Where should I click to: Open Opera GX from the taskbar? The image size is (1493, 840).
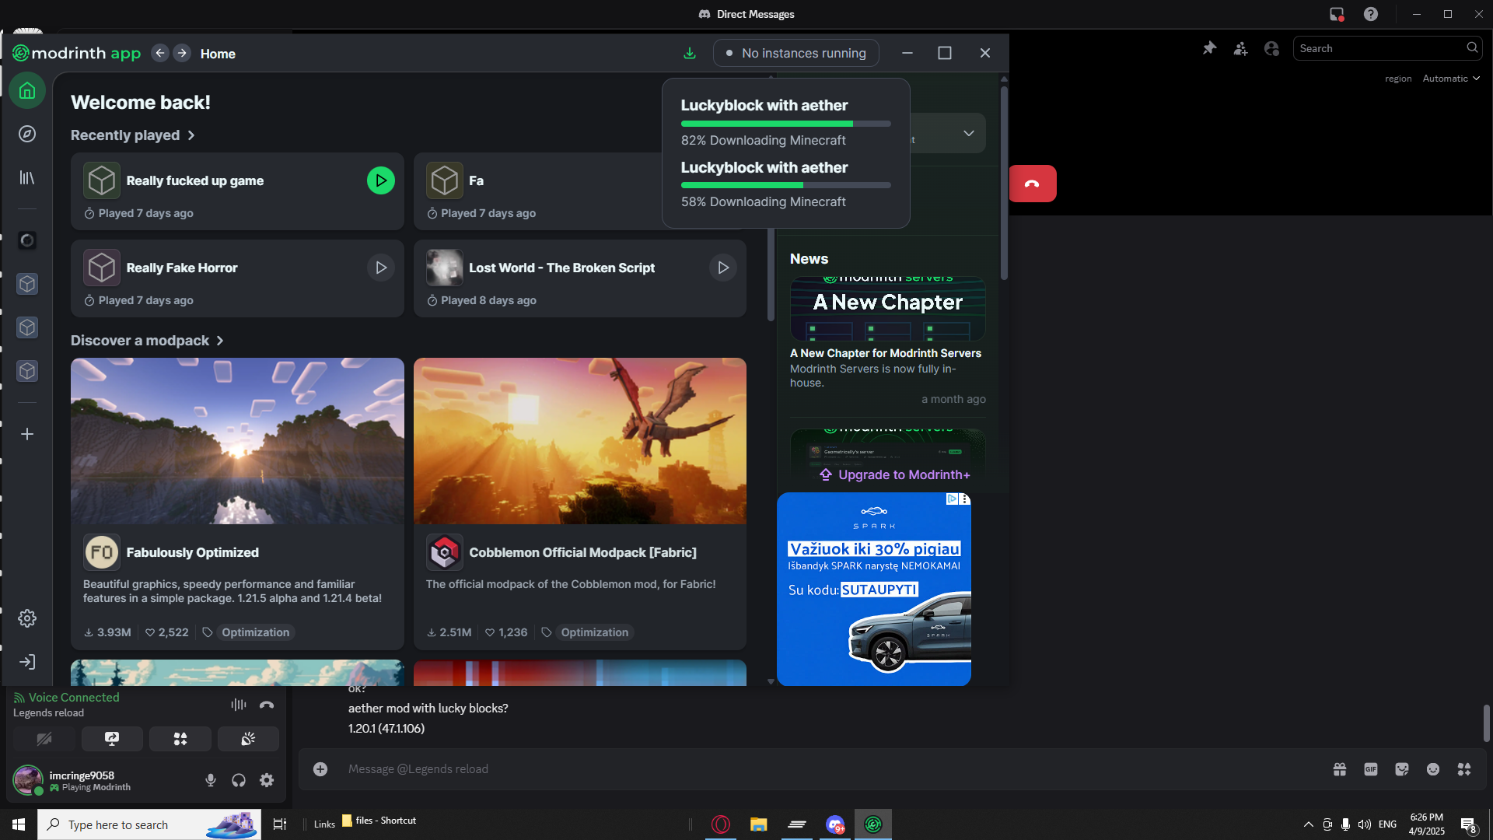click(721, 824)
